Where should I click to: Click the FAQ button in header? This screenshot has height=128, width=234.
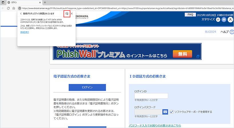(x=190, y=15)
